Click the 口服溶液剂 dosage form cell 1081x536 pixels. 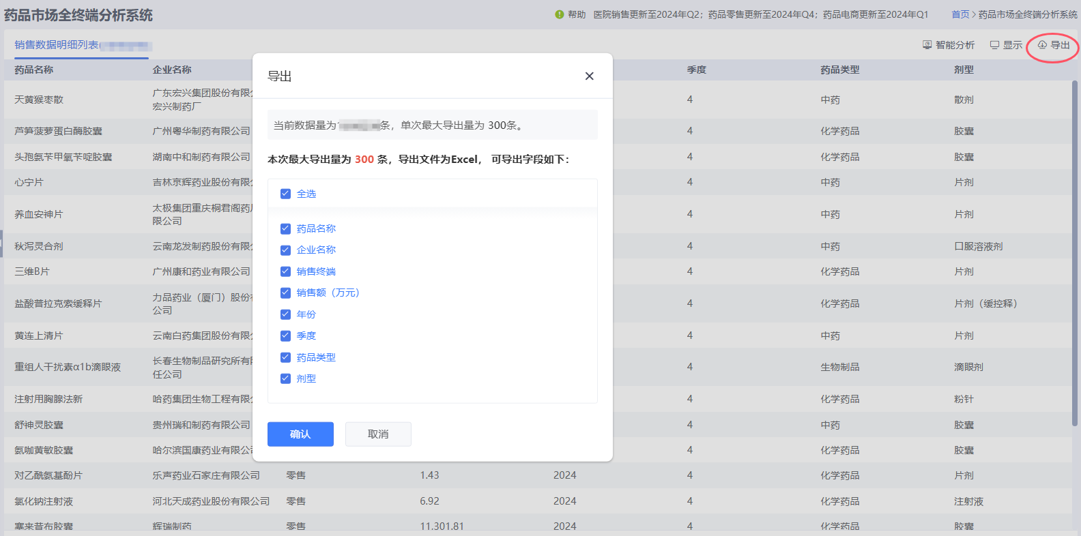979,246
